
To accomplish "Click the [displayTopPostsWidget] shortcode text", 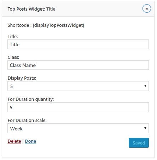I will tap(58, 25).
